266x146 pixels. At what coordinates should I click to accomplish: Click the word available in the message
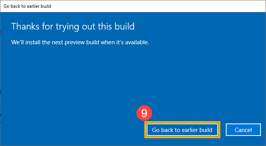tap(137, 42)
